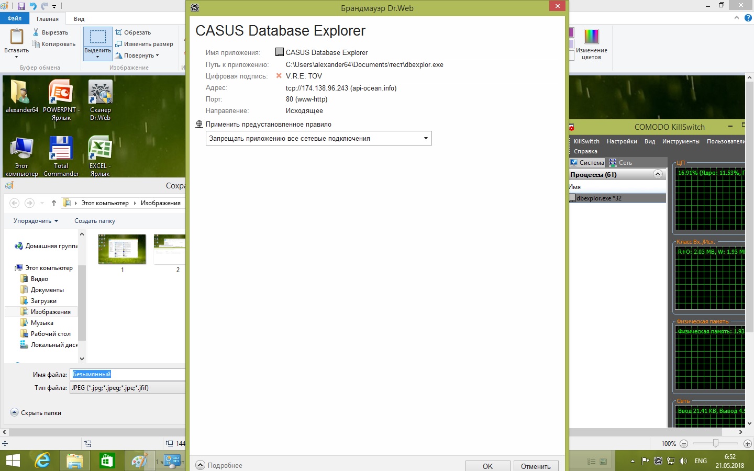754x471 pixels.
Task: Zoom in with the Paint plus button
Action: (748, 444)
